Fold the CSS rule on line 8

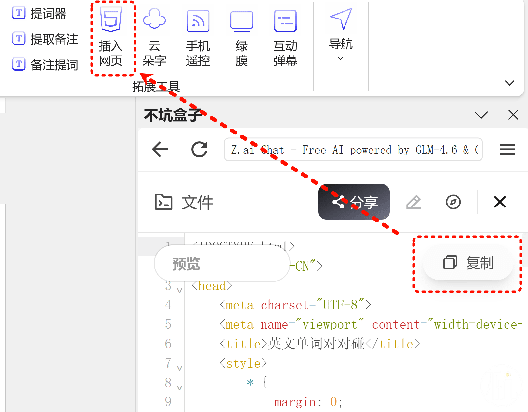click(179, 388)
